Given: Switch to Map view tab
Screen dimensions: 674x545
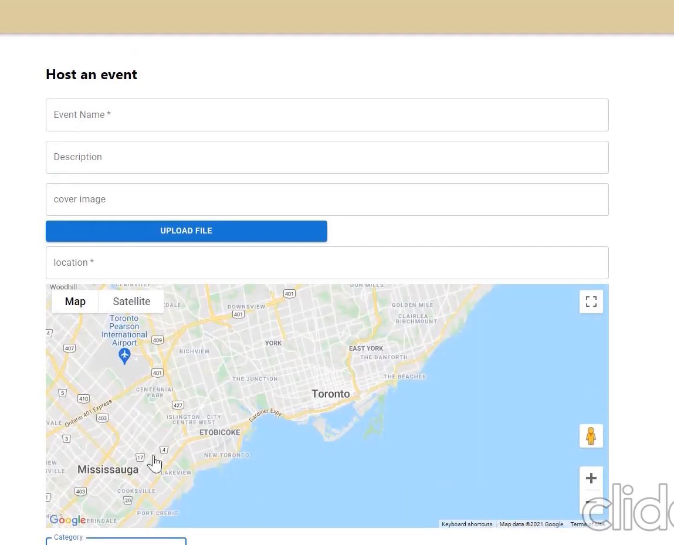Looking at the screenshot, I should (x=75, y=302).
